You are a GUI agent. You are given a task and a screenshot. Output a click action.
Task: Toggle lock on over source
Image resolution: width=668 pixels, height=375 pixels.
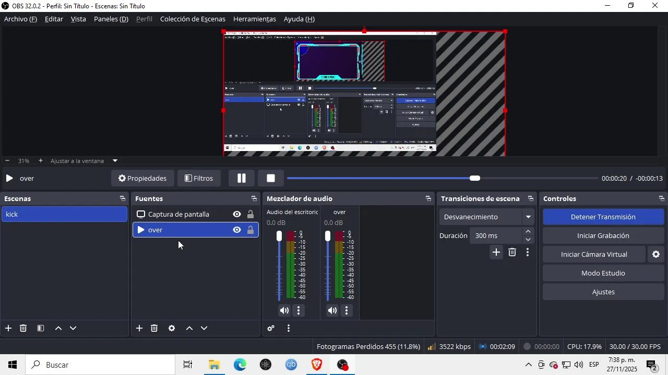coord(250,230)
